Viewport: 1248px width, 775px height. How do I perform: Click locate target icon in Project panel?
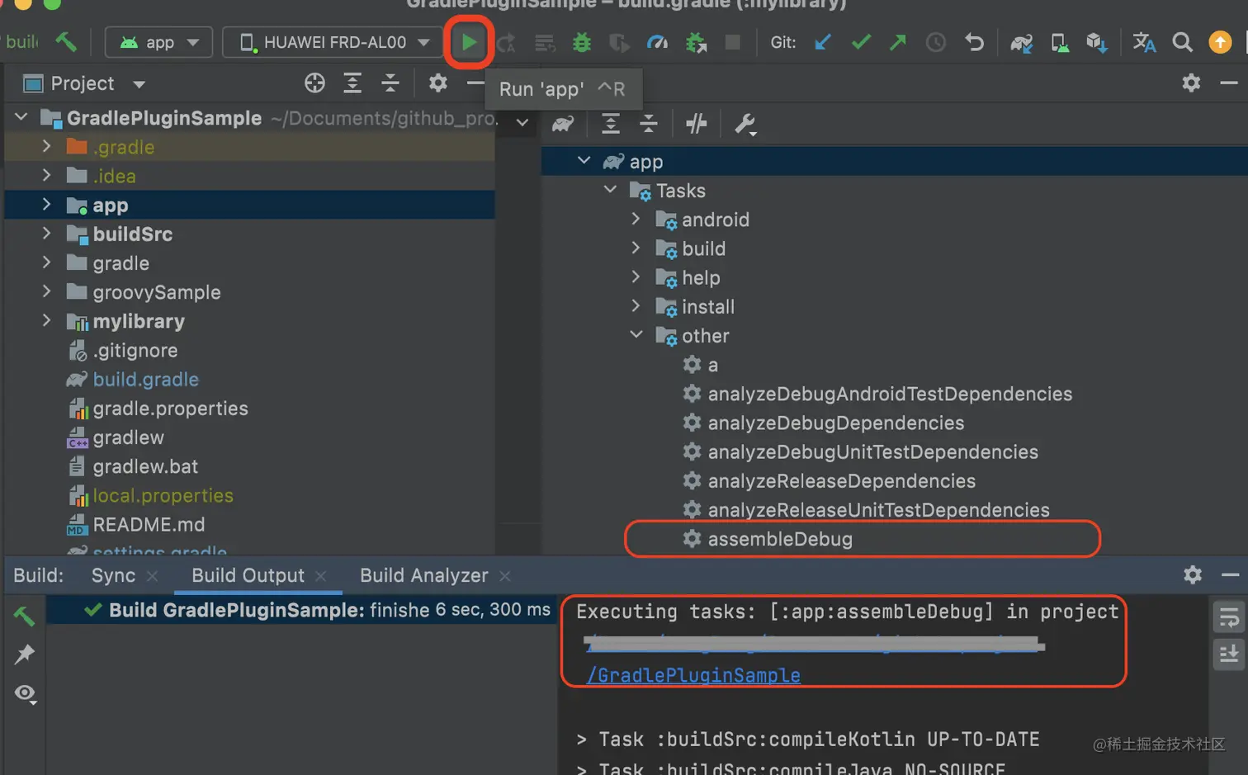pyautogui.click(x=314, y=83)
